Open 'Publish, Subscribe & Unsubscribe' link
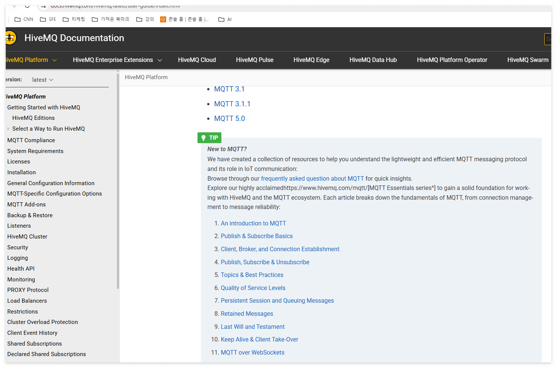This screenshot has height=368, width=557. pyautogui.click(x=265, y=262)
